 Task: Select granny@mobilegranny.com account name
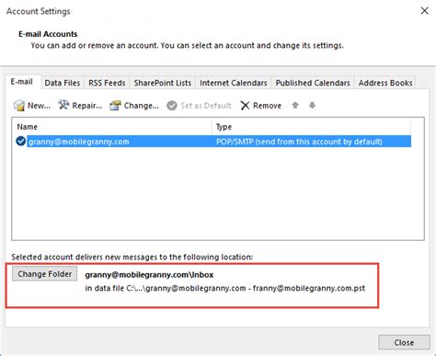(x=79, y=142)
